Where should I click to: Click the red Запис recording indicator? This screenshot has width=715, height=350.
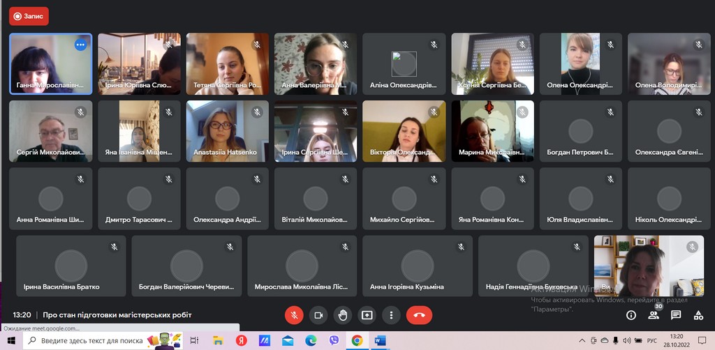29,16
